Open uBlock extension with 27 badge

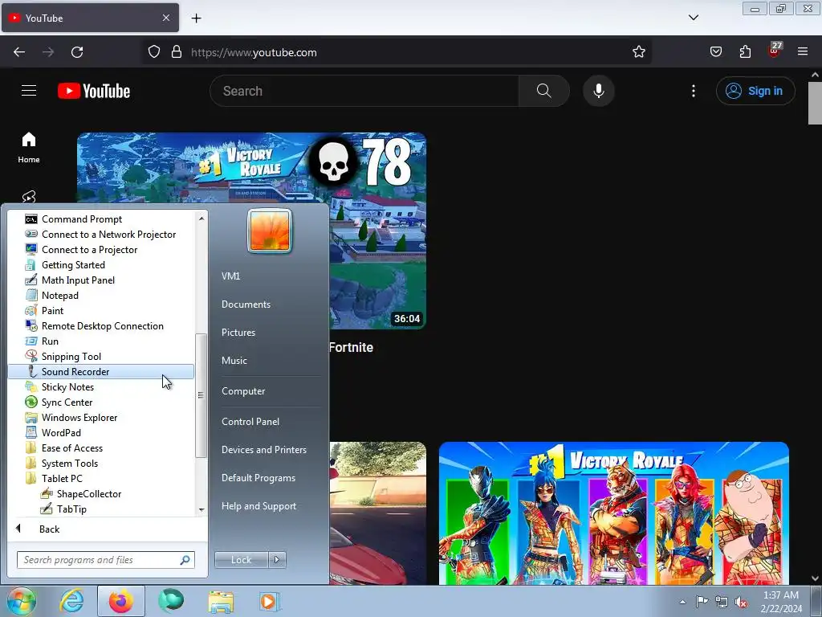click(x=775, y=50)
